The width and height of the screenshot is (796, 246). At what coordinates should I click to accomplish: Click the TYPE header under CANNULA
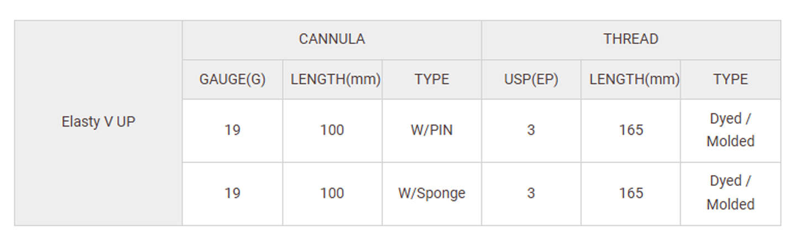pos(432,80)
